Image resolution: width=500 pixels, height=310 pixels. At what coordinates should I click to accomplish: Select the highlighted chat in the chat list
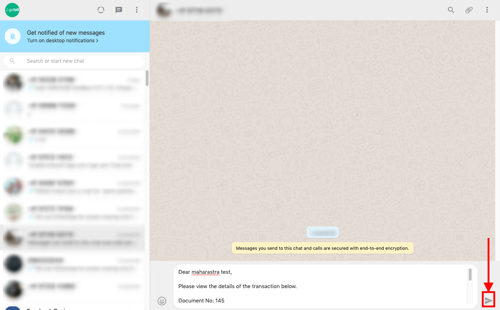point(72,237)
